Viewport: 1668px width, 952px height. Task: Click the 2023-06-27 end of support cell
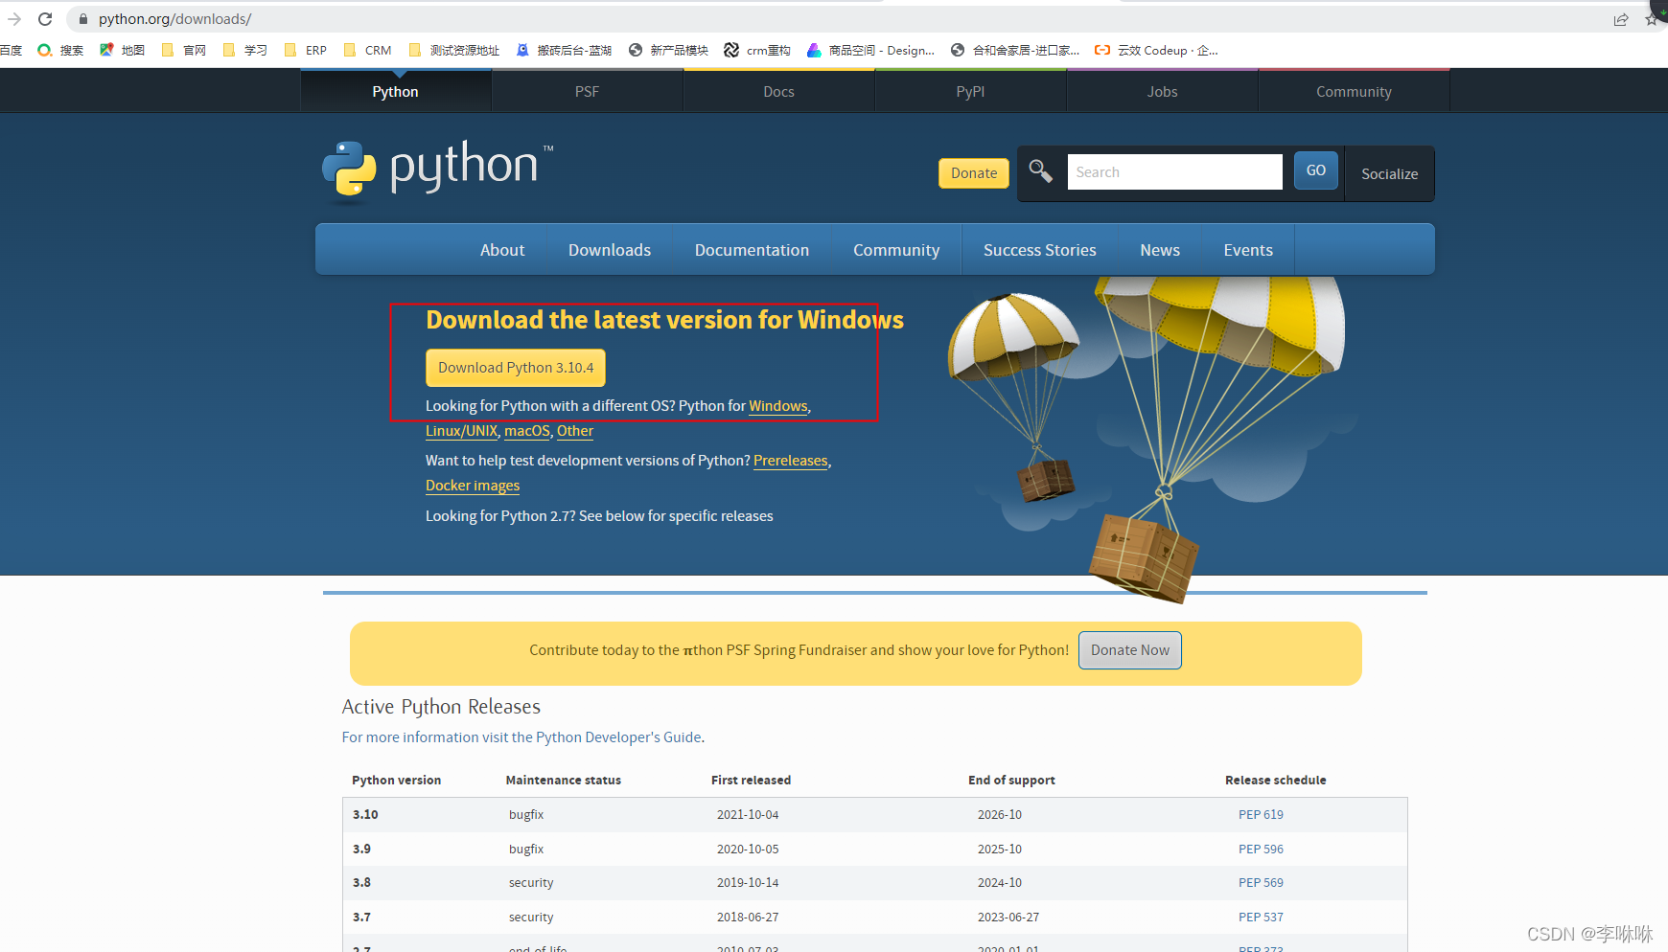coord(1008,918)
